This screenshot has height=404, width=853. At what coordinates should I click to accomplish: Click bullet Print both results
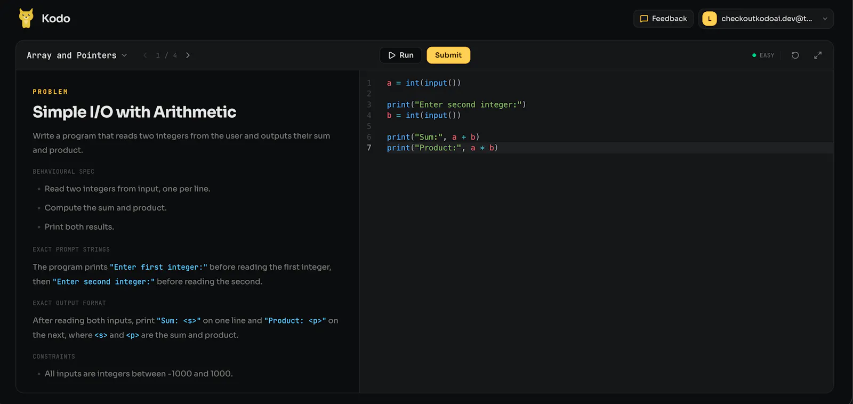pyautogui.click(x=79, y=227)
